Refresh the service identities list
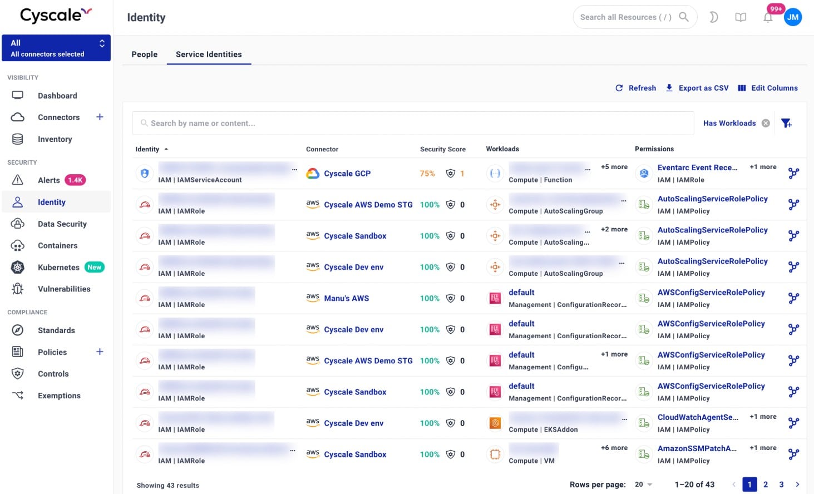The height and width of the screenshot is (494, 814). (635, 88)
